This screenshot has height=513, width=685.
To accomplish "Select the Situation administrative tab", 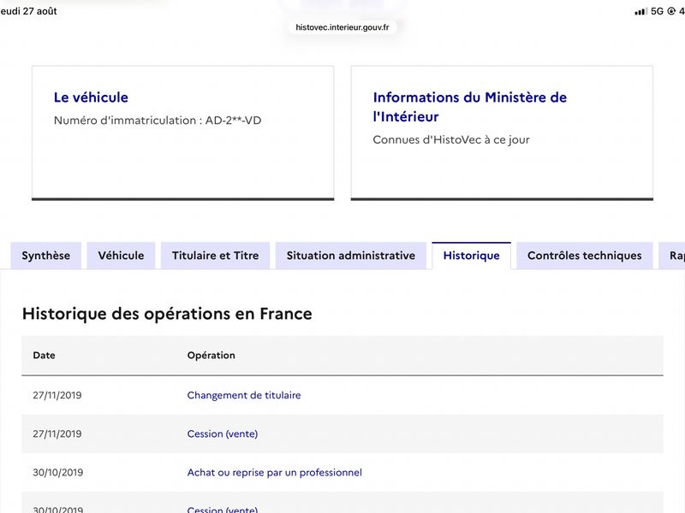I will [x=351, y=256].
